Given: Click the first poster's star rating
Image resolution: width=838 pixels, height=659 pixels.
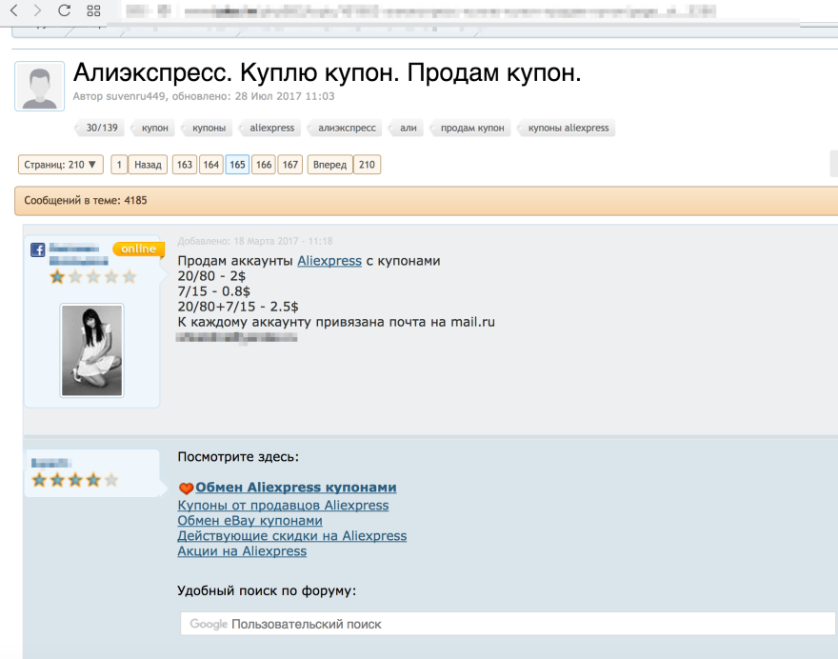Looking at the screenshot, I should pyautogui.click(x=93, y=277).
